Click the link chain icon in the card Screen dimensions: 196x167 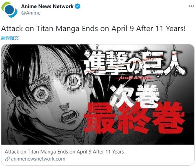click(x=8, y=159)
